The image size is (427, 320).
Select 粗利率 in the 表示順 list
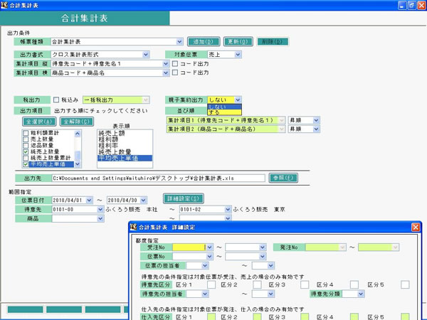tap(125, 146)
